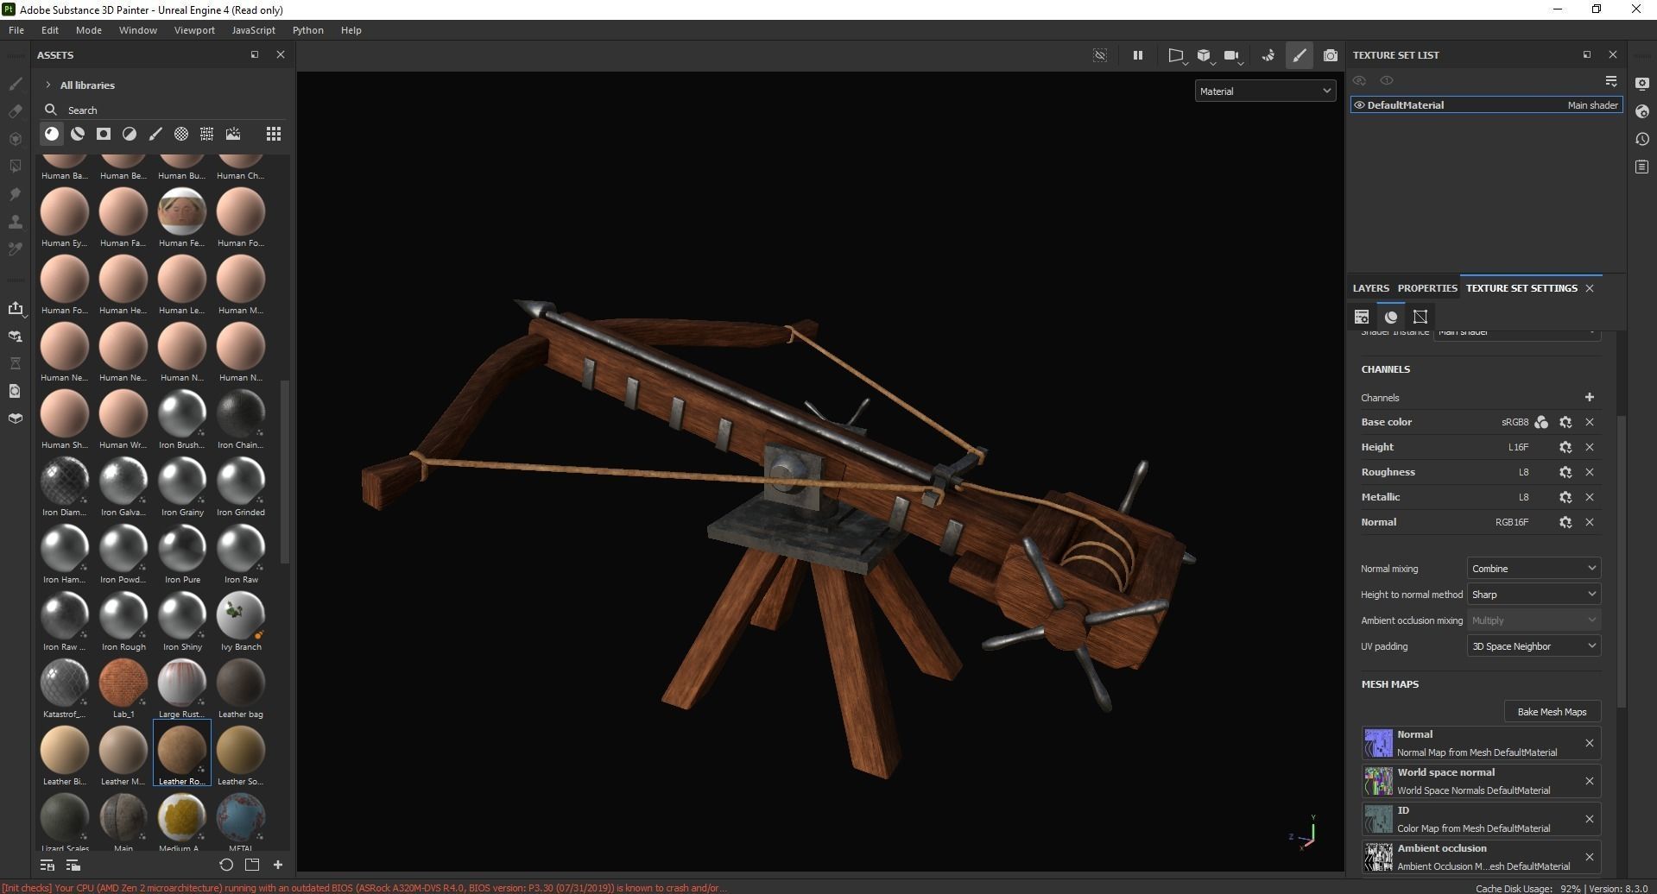Remove the Height channel
Screen dimensions: 1657x894
1590,447
